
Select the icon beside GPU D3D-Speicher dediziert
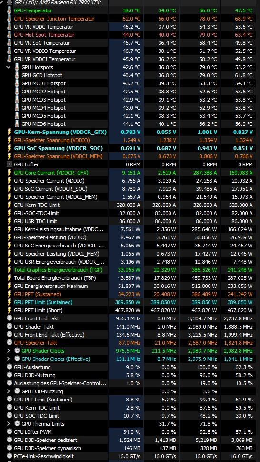pyautogui.click(x=10, y=440)
